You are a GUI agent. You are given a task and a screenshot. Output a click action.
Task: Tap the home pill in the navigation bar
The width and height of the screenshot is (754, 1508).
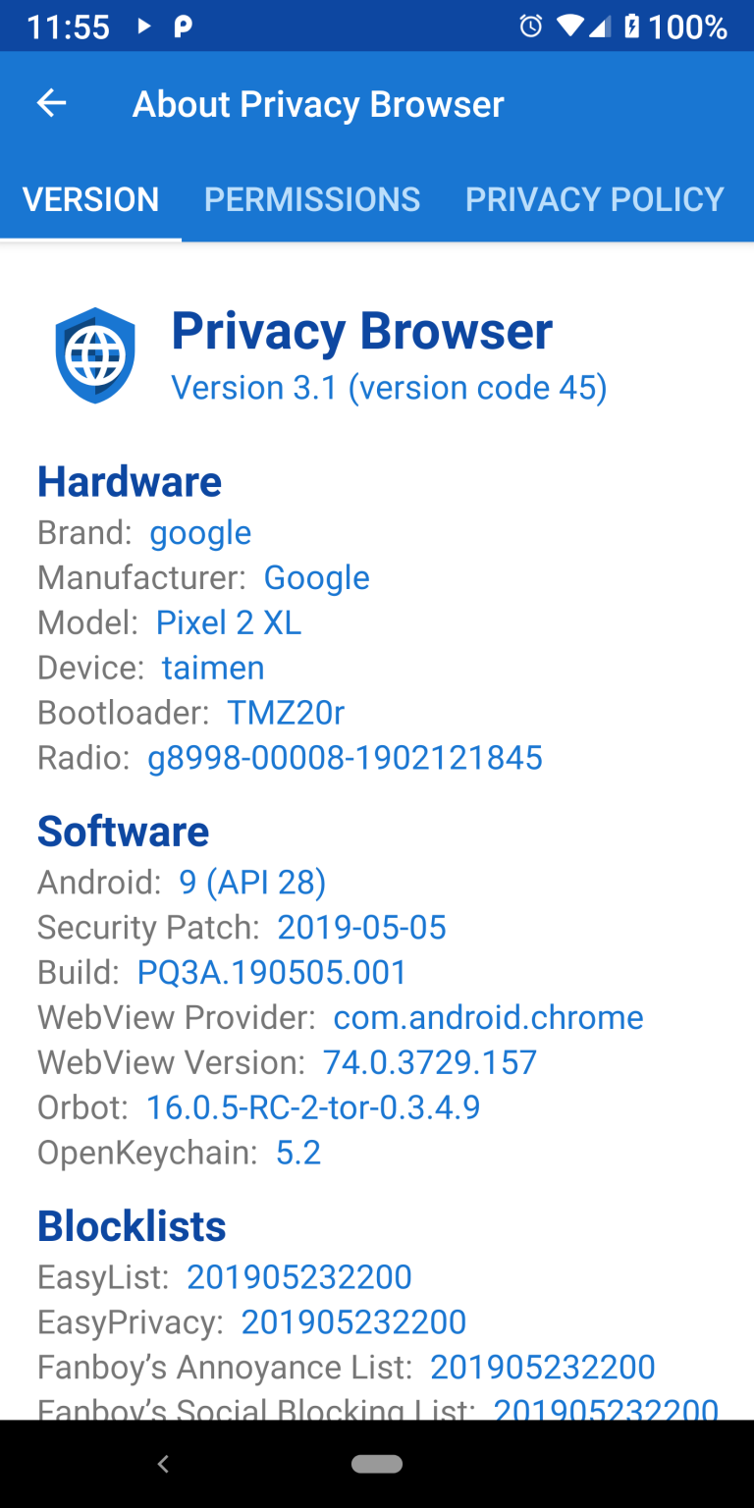click(377, 1463)
